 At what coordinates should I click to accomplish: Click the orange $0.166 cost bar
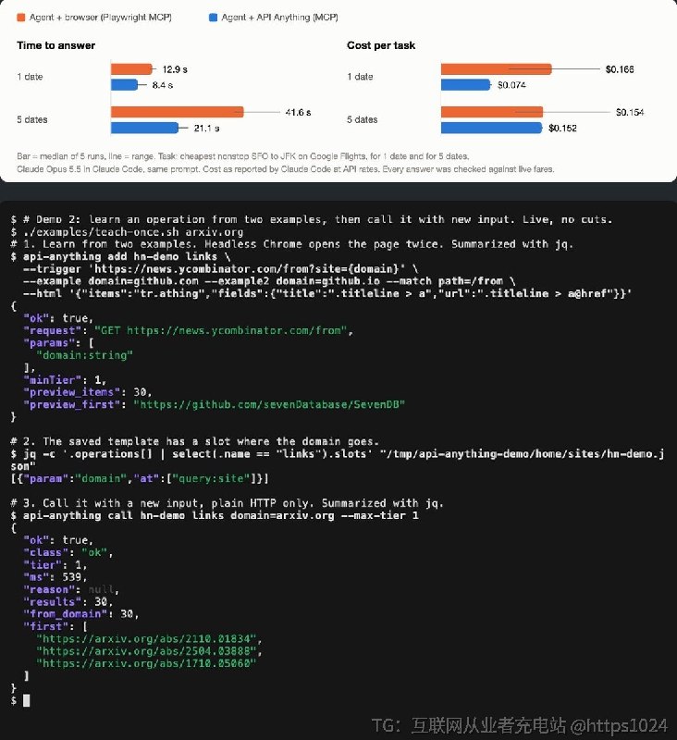point(496,69)
